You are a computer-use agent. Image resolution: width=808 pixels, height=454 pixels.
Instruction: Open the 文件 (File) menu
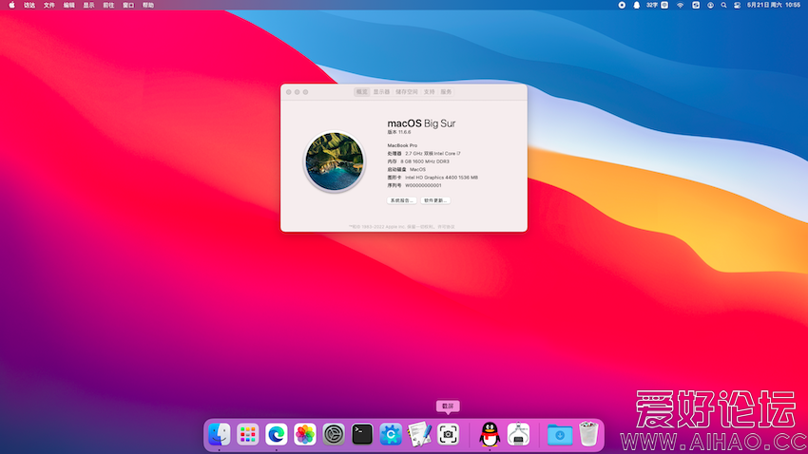click(49, 5)
